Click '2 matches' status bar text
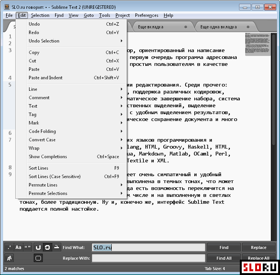Image resolution: width=280 pixels, height=275 pixels. (x=14, y=268)
